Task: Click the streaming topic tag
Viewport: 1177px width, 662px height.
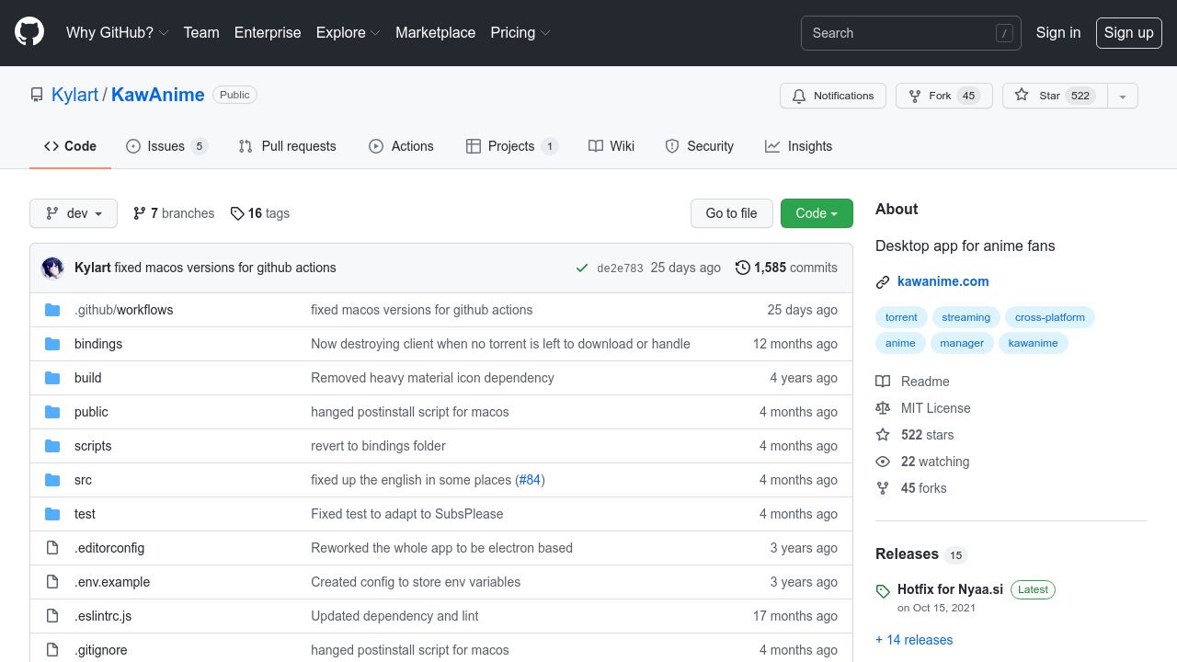Action: point(966,317)
